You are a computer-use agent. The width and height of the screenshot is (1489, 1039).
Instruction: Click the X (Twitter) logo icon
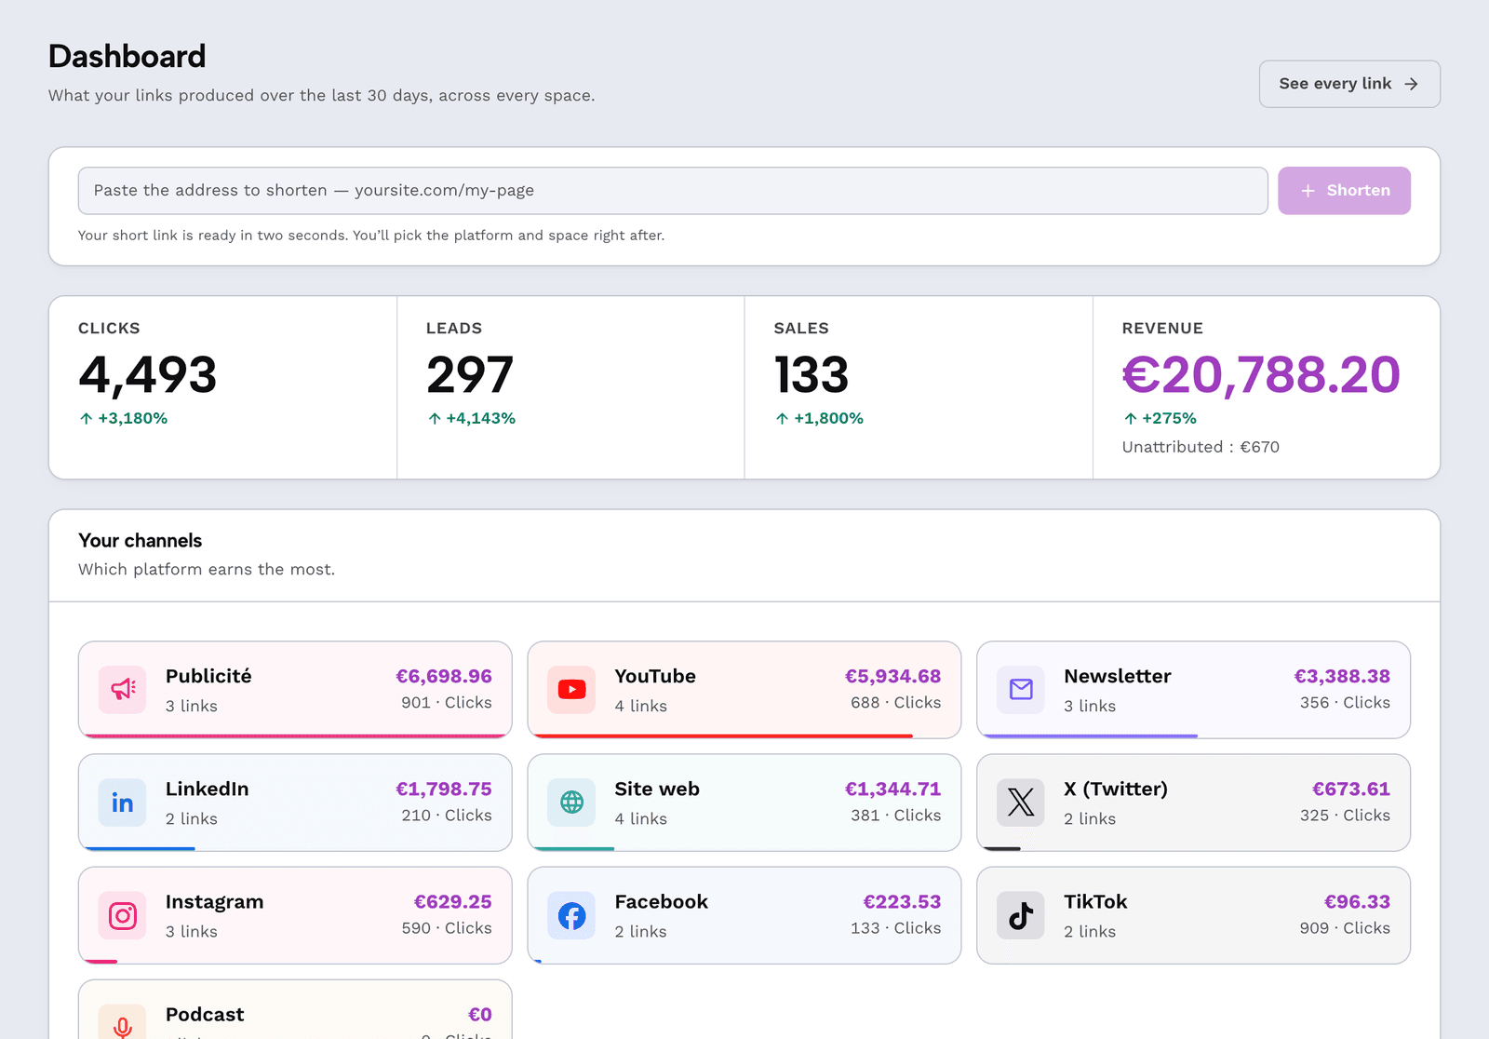(x=1021, y=803)
